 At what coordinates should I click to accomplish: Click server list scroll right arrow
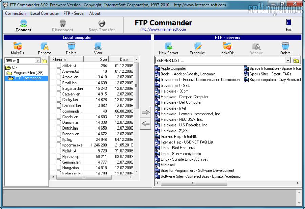[298, 183]
